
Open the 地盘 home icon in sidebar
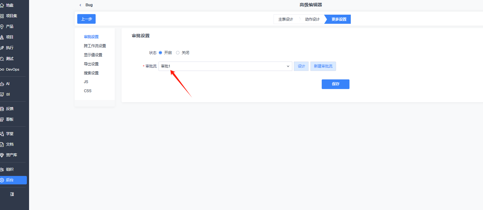2,5
